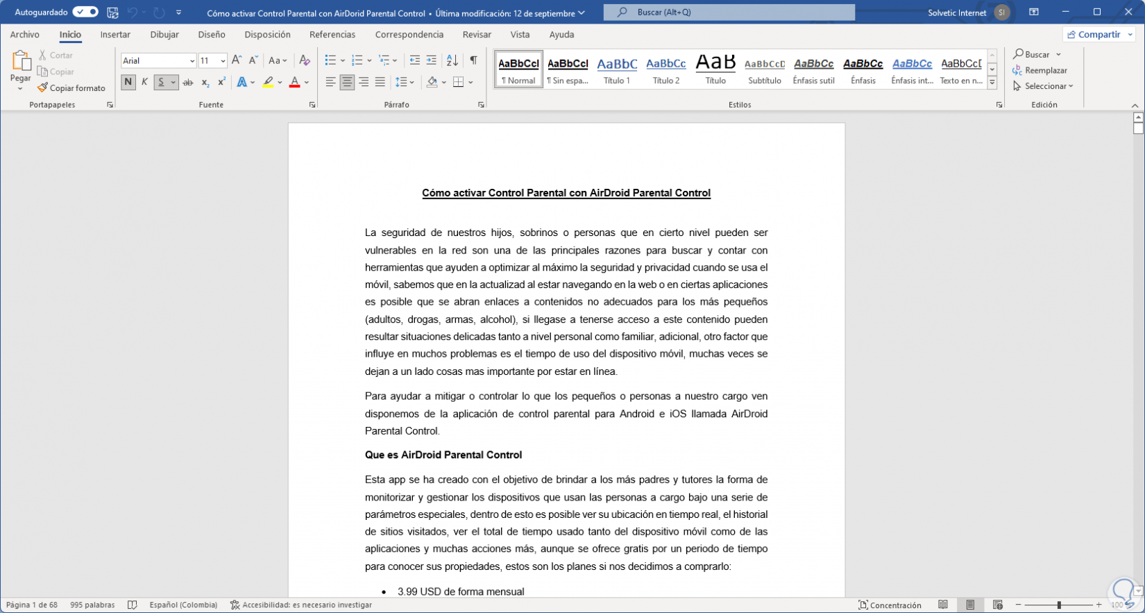This screenshot has width=1145, height=613.
Task: Apply subscript formatting
Action: click(205, 83)
